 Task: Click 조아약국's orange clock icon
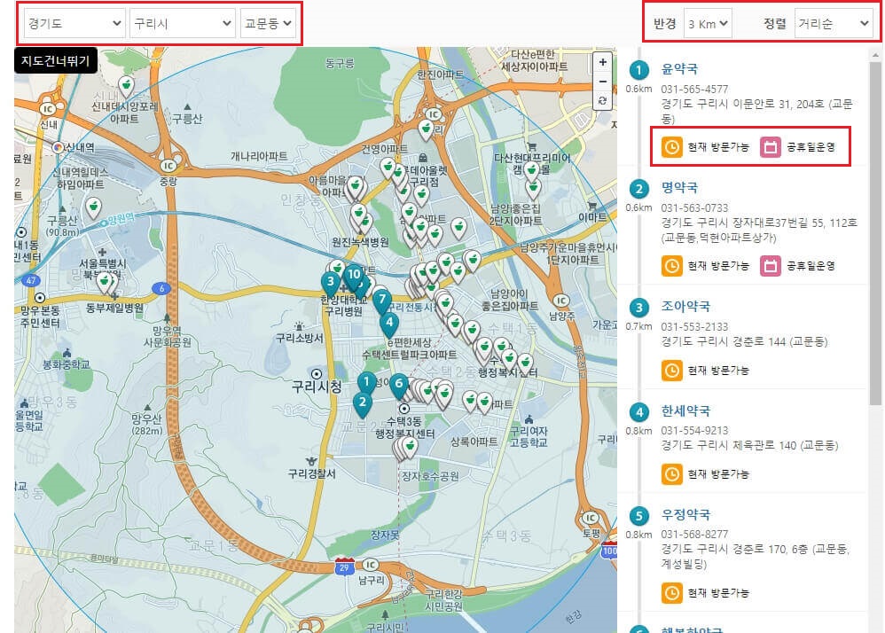pyautogui.click(x=671, y=371)
